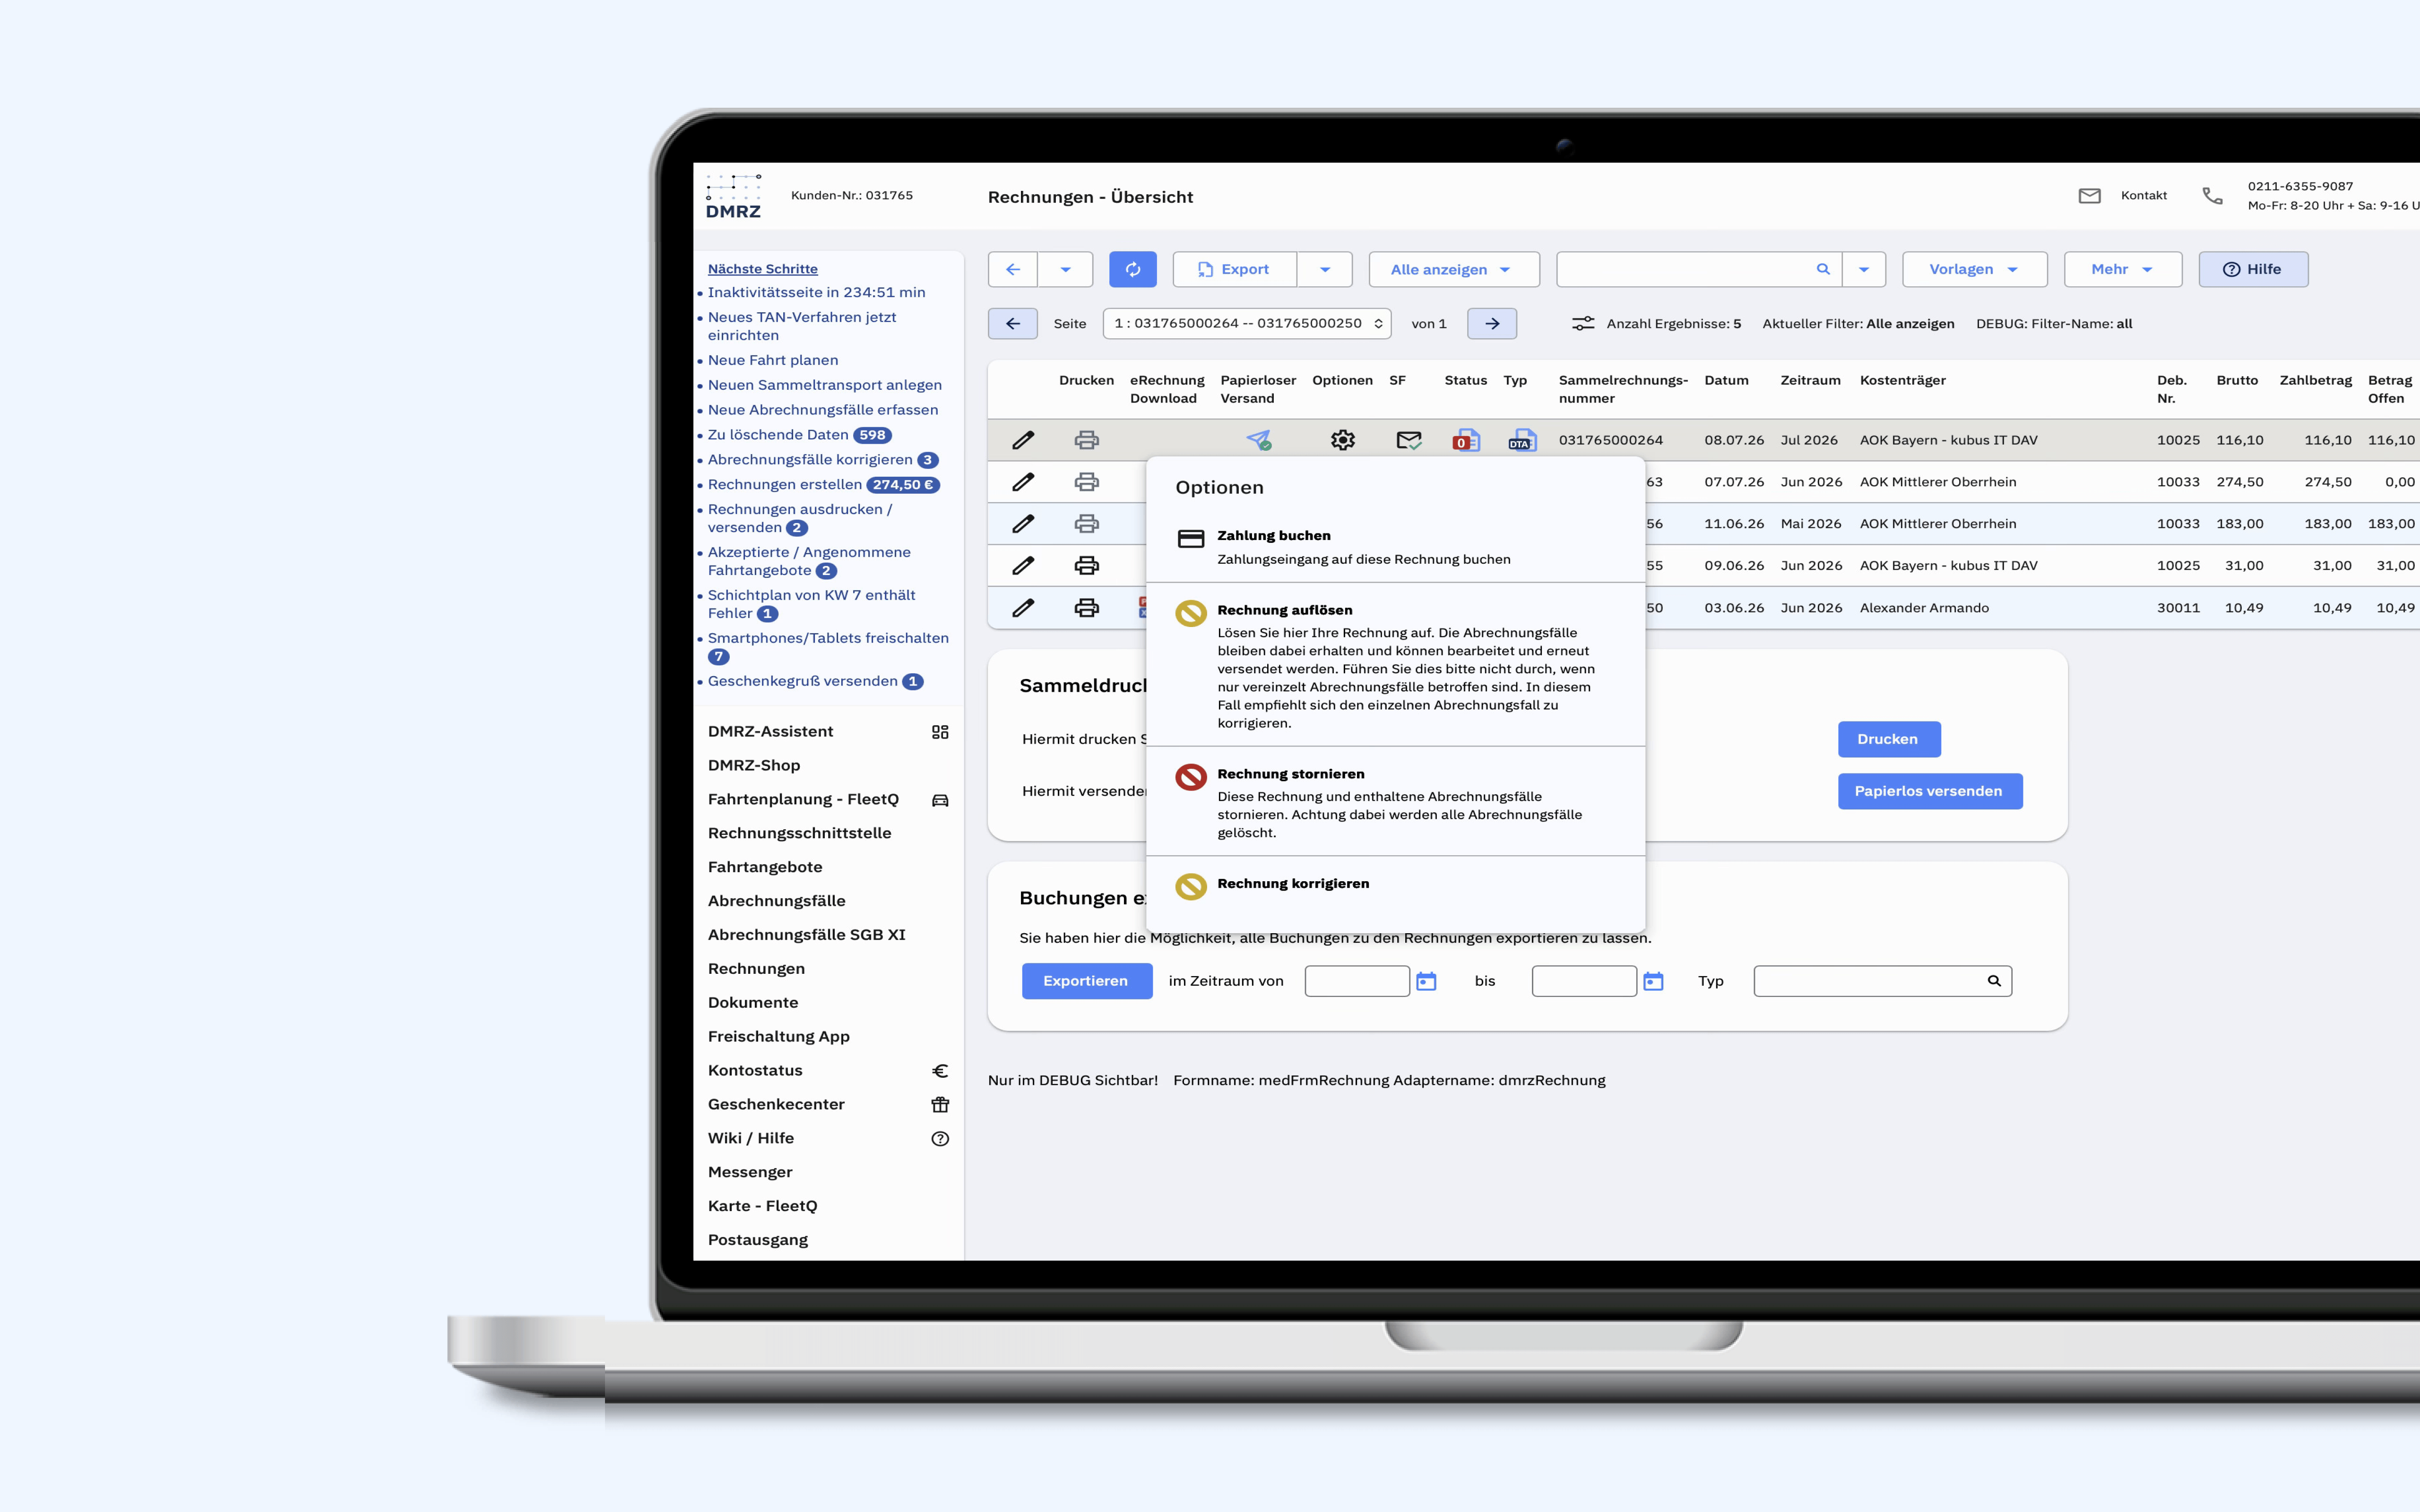Open the 'im Zeitraum von' calendar picker

click(x=1426, y=981)
